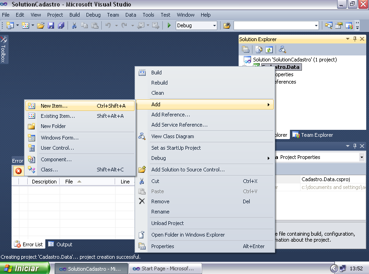Select Windows Form in Add submenu
369x274 pixels.
click(80, 138)
